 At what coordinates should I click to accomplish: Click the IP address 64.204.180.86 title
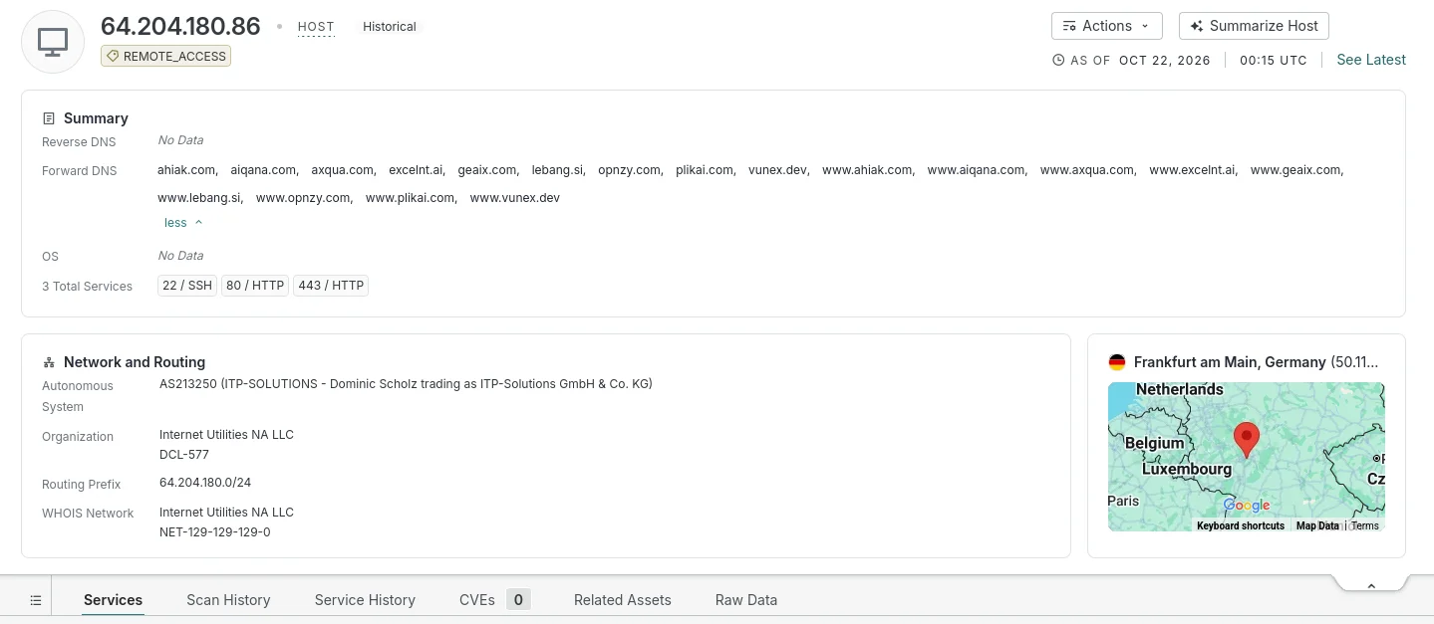pos(180,26)
